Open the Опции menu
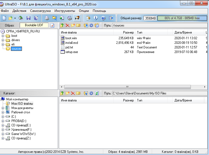The width and height of the screenshot is (209, 155). 84,11
